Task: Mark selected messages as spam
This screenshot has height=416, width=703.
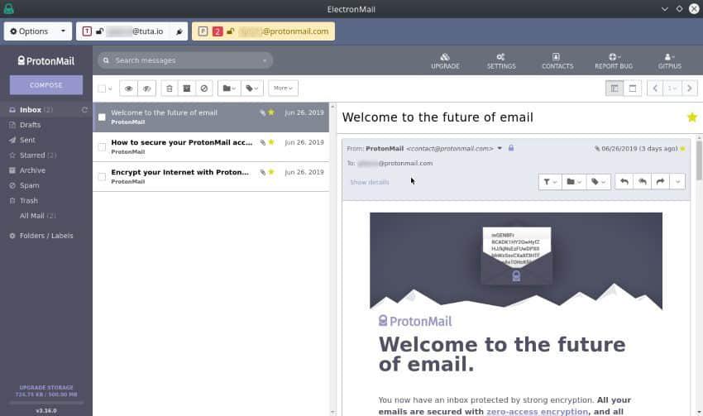Action: 203,88
